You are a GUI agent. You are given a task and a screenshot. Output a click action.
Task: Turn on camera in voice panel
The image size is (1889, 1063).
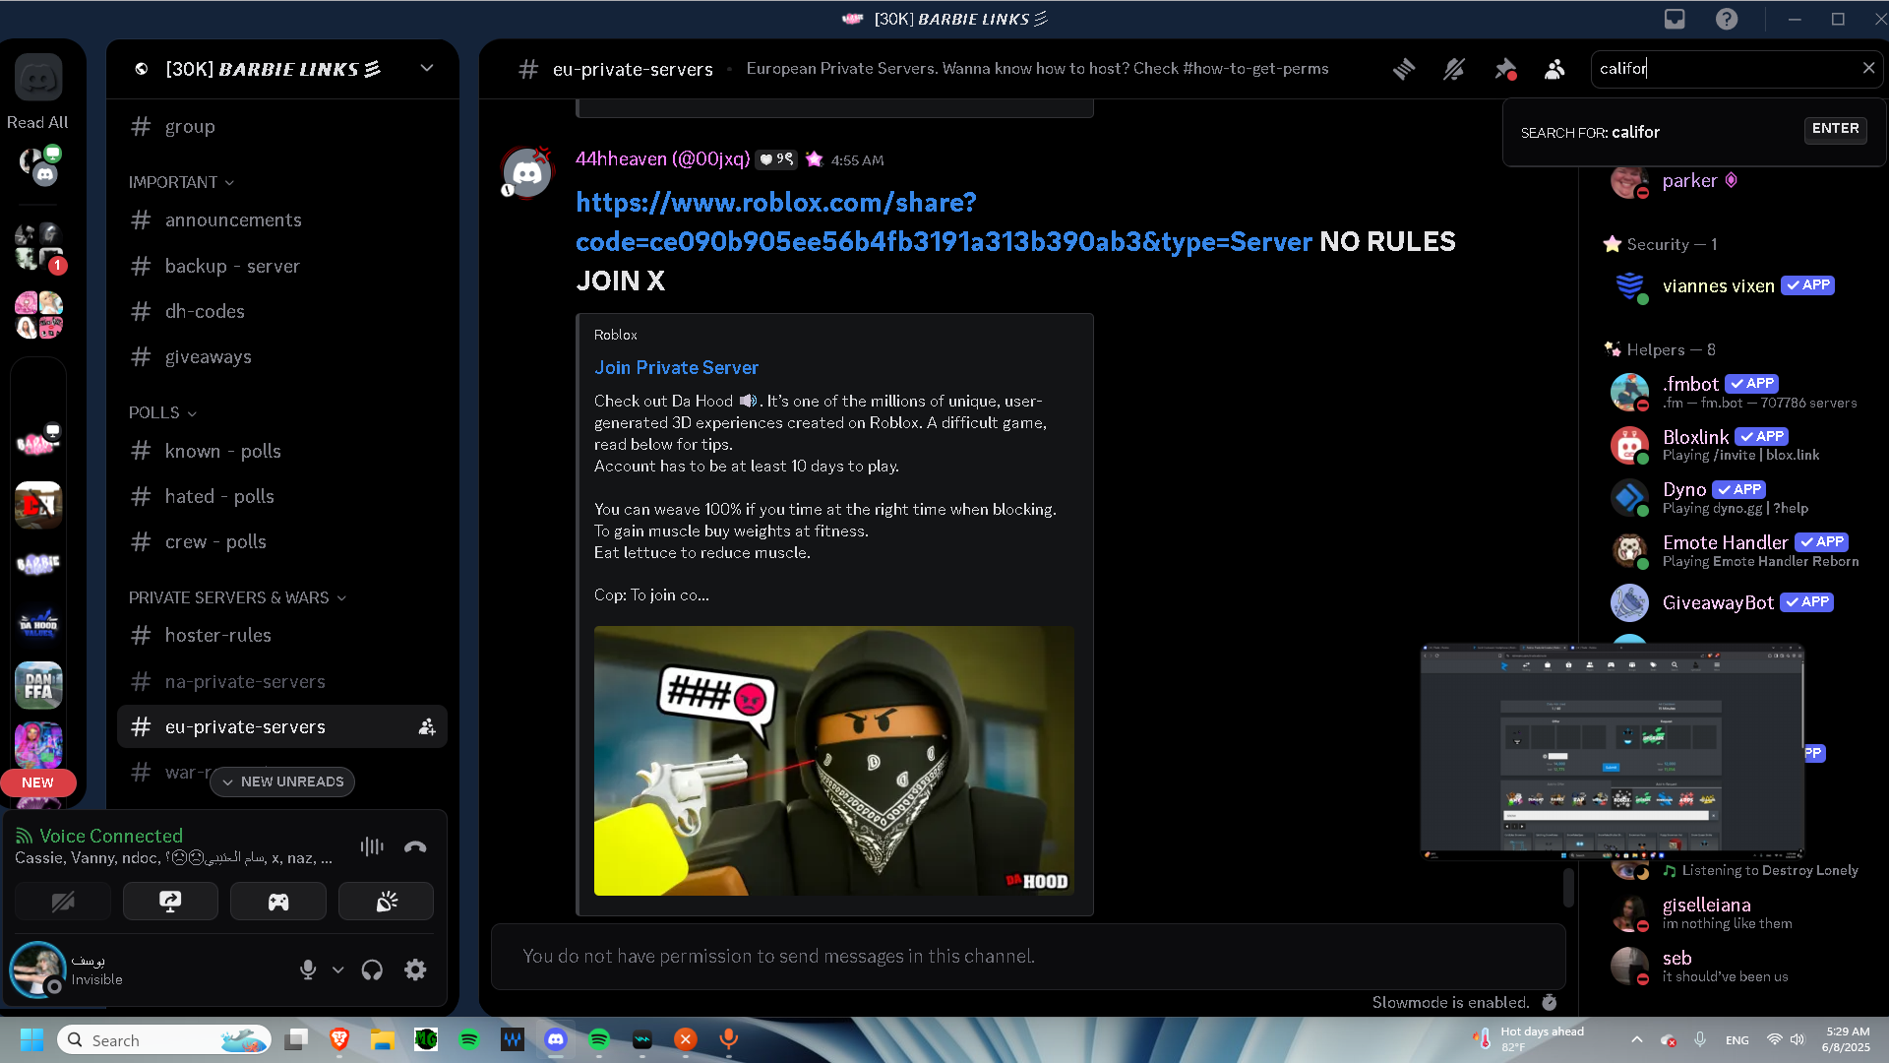pos(63,902)
